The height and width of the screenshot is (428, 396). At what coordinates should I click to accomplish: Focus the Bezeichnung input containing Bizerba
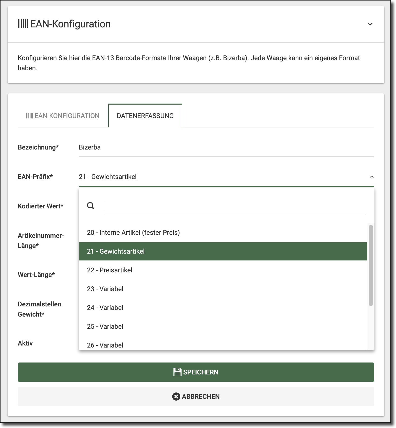click(226, 147)
